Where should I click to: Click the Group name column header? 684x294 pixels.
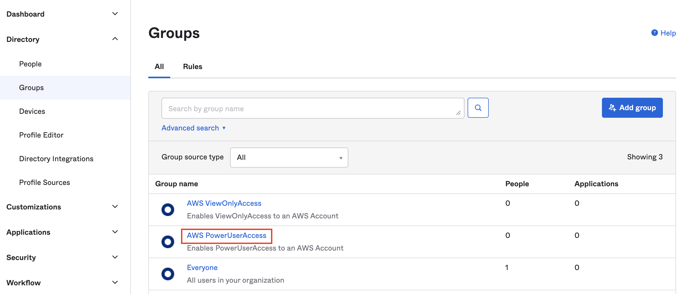tap(176, 184)
